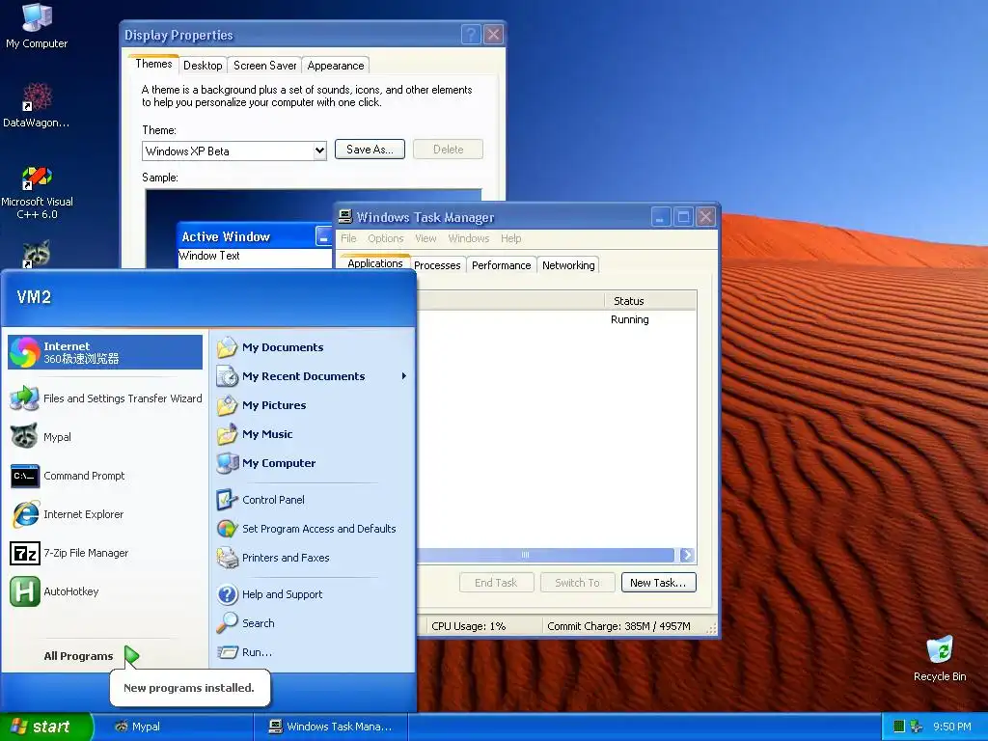Screen dimensions: 988x741
Task: Click Commit Charge: 385M / 4957M text
Action: point(618,626)
